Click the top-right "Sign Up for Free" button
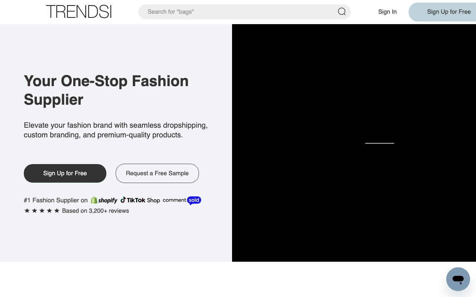The image size is (476, 297). pos(449,12)
